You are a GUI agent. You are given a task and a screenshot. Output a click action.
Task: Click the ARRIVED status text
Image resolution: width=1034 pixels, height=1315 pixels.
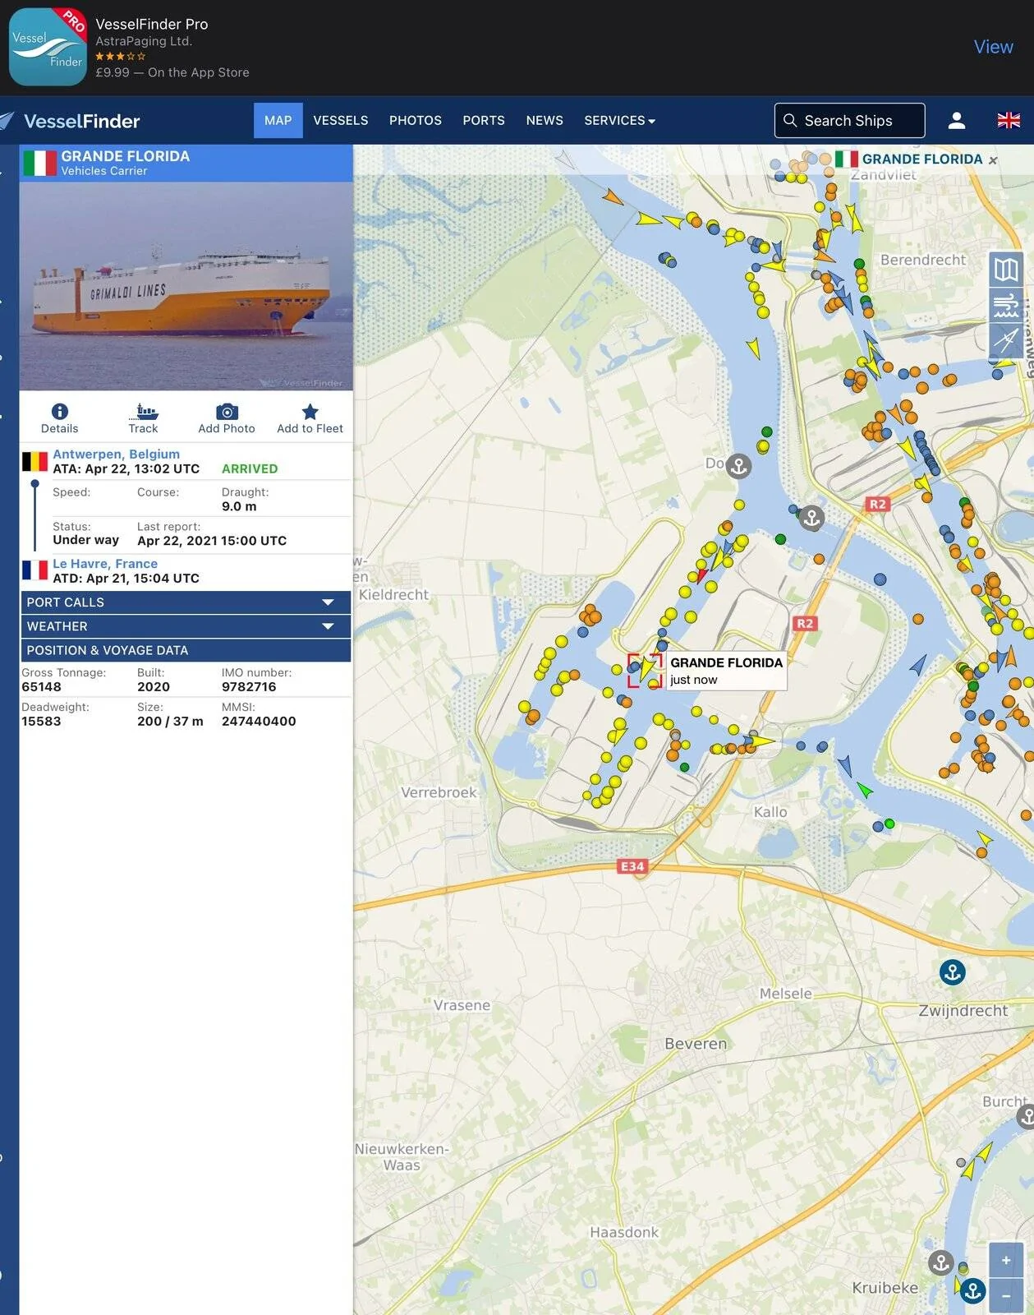250,468
